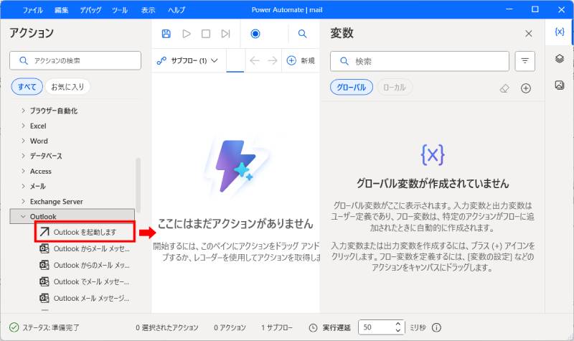Select the ローカル variables tab

(394, 87)
